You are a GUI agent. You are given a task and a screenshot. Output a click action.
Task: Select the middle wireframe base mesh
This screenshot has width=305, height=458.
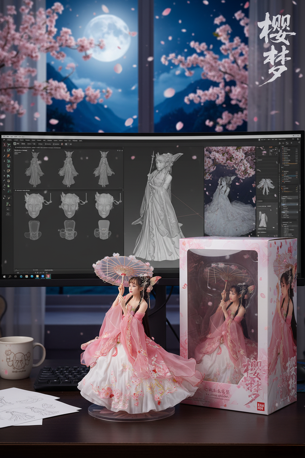(68, 230)
